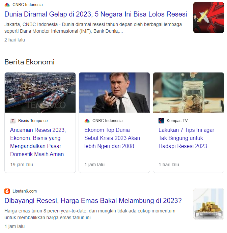Click 'CNBC Indonesia' label in middle card
227x233 pixels.
[107, 121]
